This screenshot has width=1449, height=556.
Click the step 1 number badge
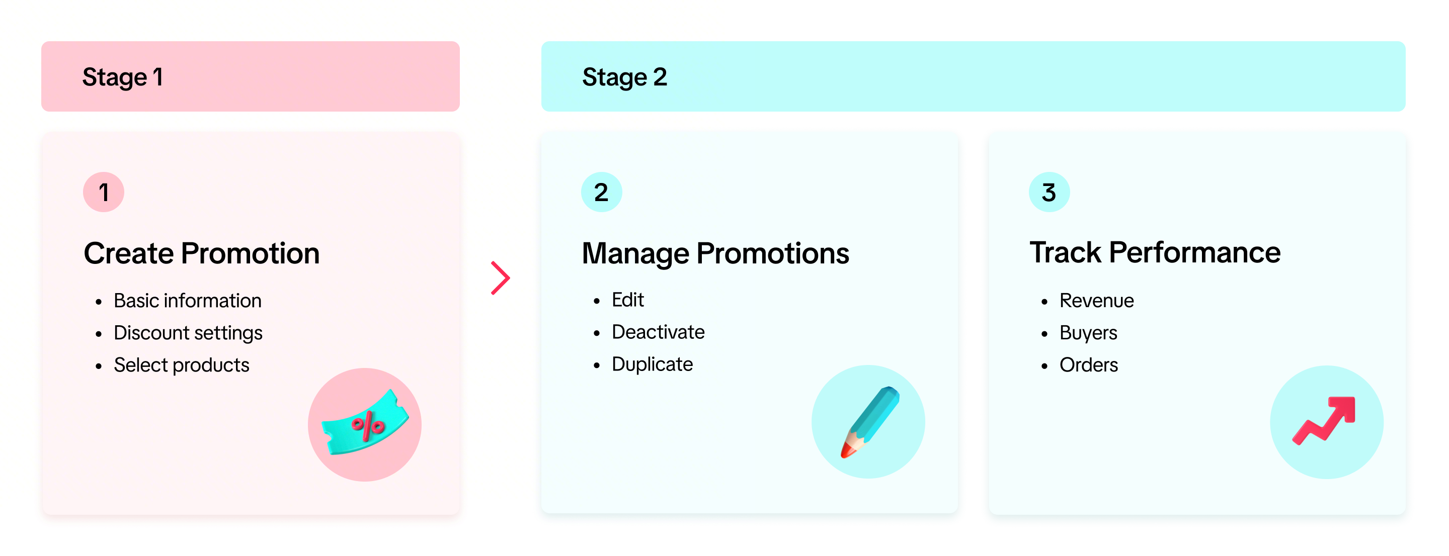pos(104,192)
